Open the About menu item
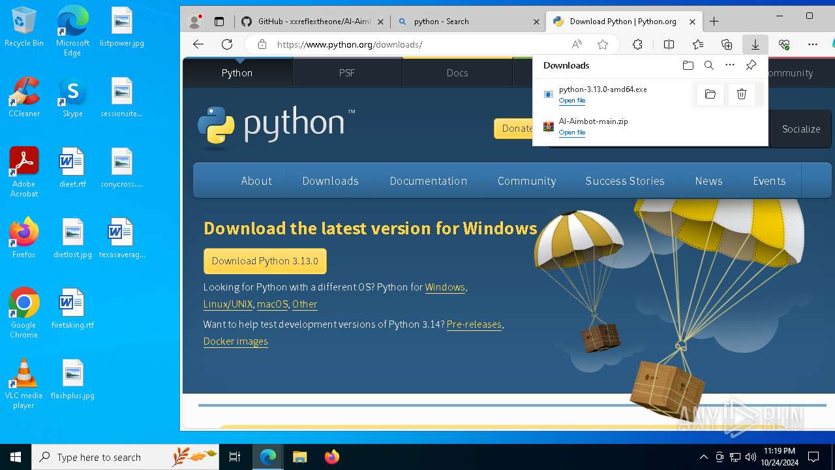 (256, 181)
